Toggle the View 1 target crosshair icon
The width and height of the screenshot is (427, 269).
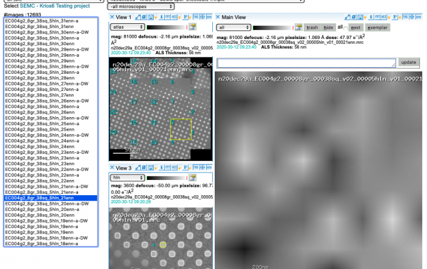pos(203,17)
